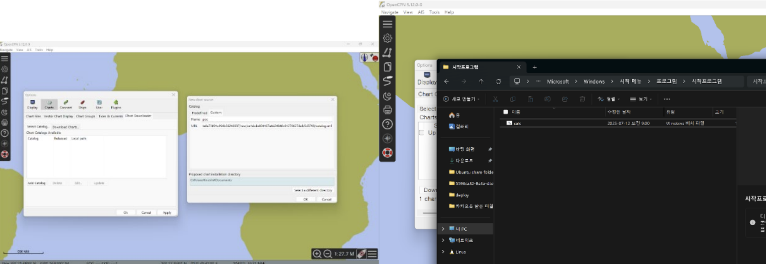This screenshot has width=766, height=264.
Task: Open the Navigate menu in left OpenCPN window
Action: tap(6, 50)
